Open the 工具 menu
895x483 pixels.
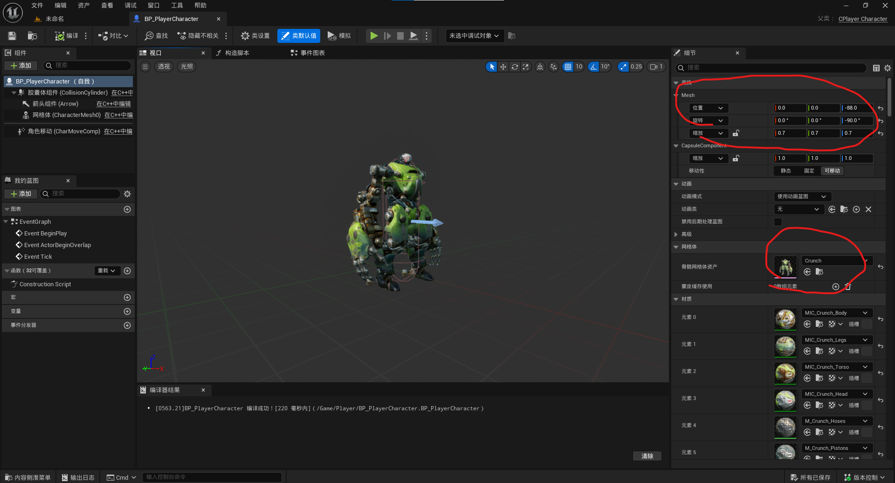(x=177, y=5)
